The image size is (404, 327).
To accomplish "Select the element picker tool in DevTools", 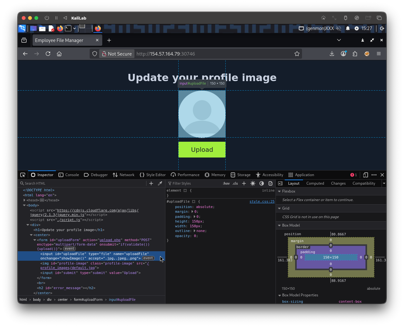I will [x=22, y=175].
